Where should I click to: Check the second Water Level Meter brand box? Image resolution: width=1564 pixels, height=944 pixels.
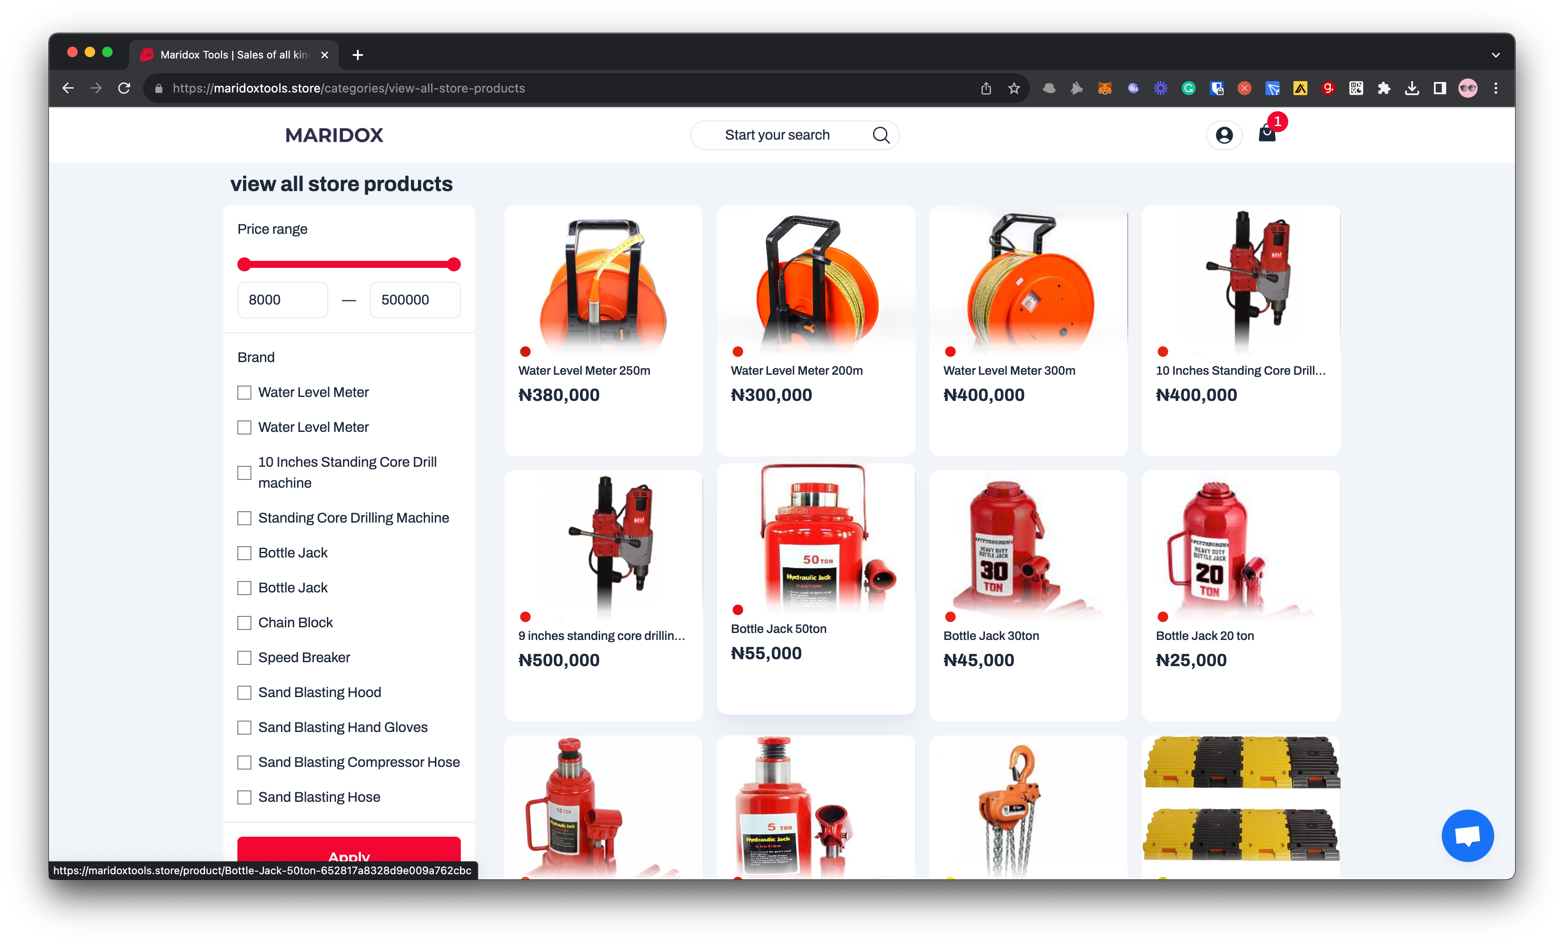point(244,428)
